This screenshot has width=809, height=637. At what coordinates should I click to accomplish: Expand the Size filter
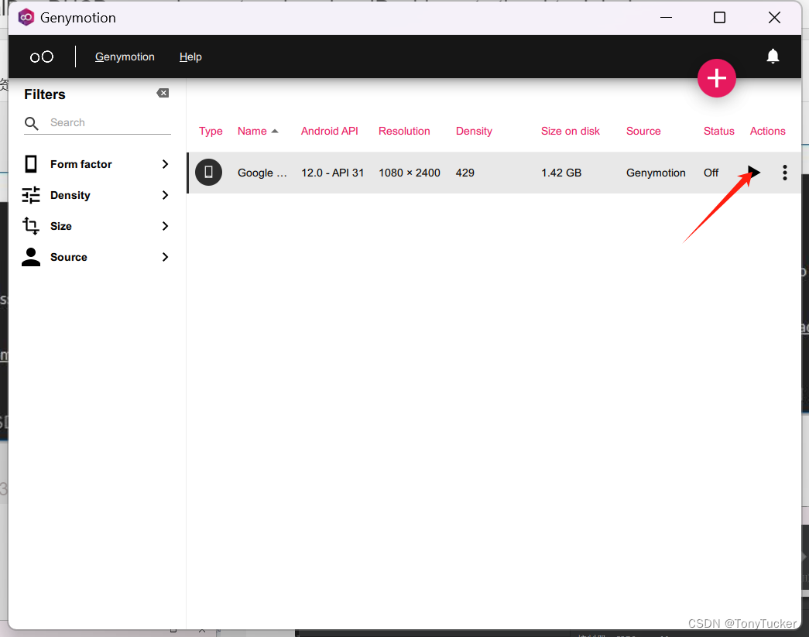[x=97, y=226]
